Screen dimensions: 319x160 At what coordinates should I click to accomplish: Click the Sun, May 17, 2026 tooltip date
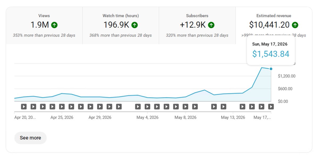tap(270, 44)
